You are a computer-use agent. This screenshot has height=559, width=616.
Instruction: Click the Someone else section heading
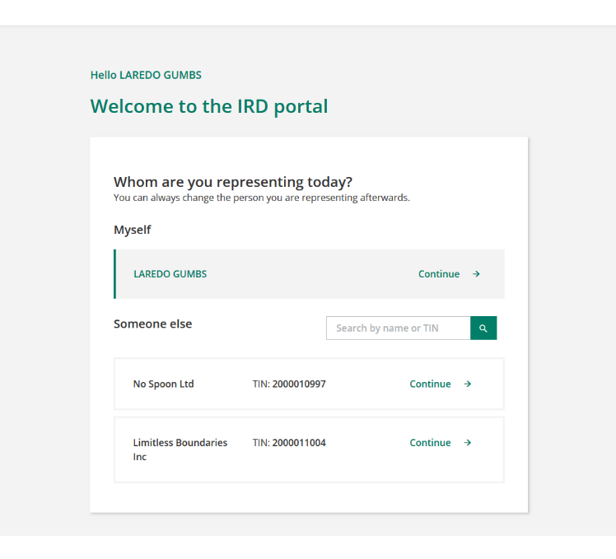[x=153, y=324]
